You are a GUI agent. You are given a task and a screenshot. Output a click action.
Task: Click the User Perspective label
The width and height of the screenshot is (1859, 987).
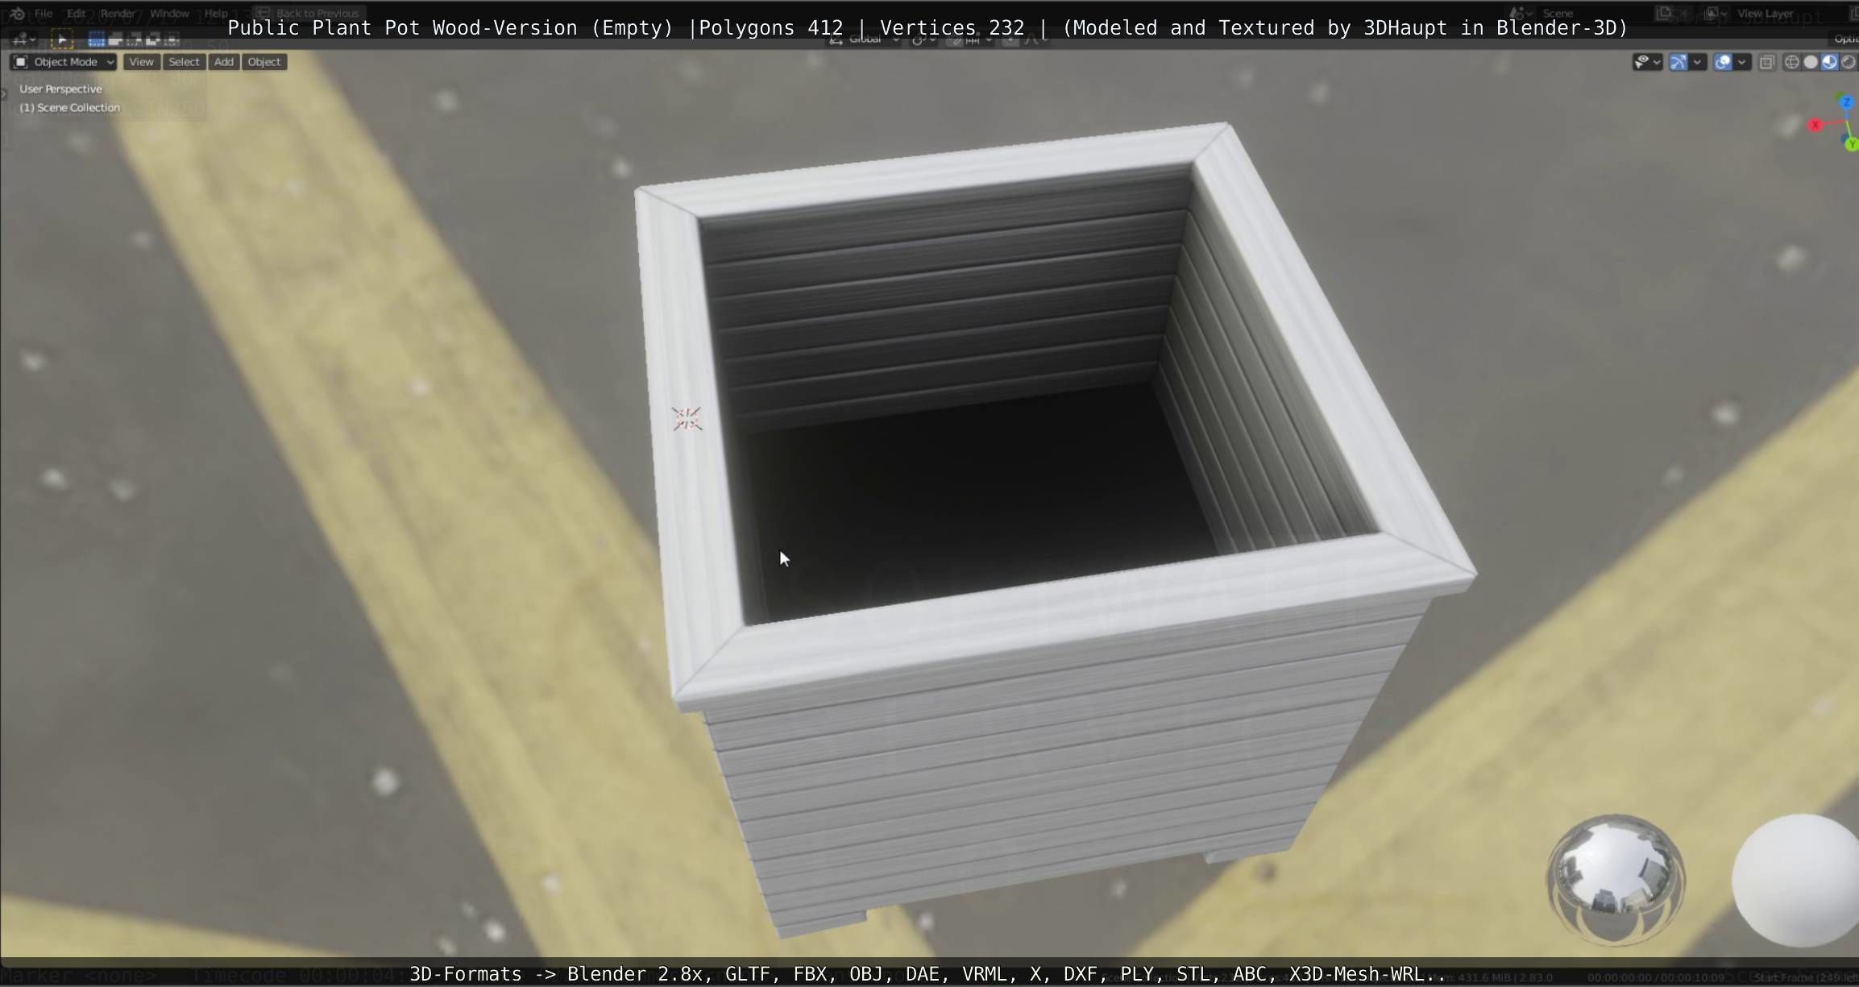pyautogui.click(x=60, y=89)
